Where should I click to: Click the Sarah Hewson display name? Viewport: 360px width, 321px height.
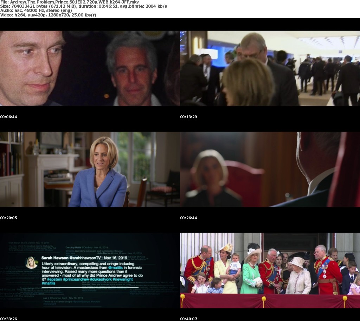[55, 258]
